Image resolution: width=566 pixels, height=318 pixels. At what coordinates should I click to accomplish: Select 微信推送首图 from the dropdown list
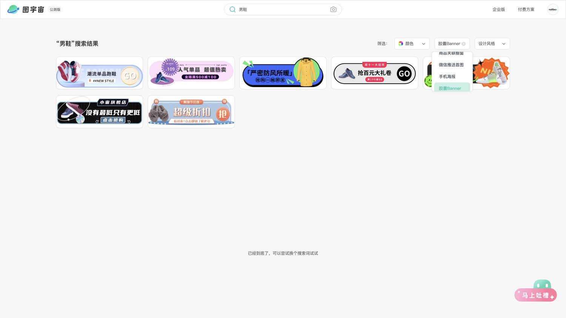451,65
